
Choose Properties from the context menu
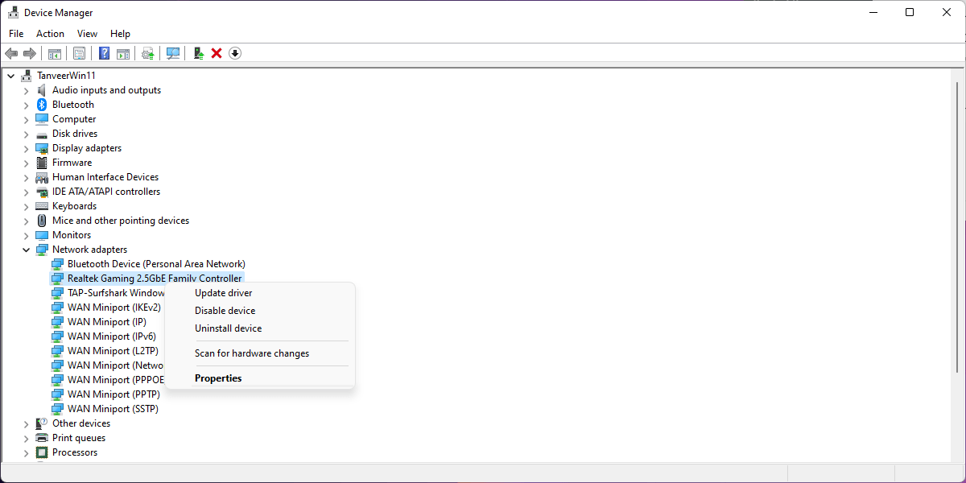pos(218,378)
